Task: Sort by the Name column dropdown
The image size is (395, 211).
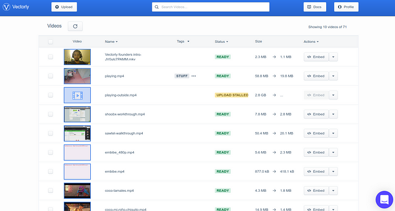Action: pyautogui.click(x=111, y=42)
